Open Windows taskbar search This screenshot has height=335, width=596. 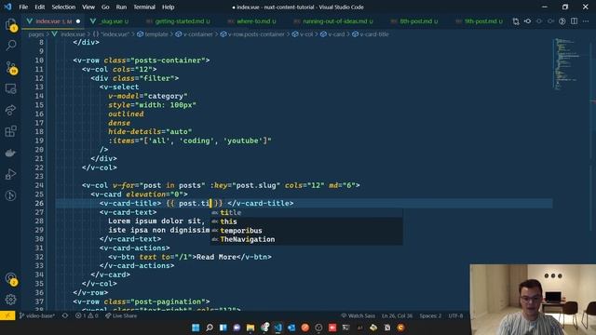(210, 328)
